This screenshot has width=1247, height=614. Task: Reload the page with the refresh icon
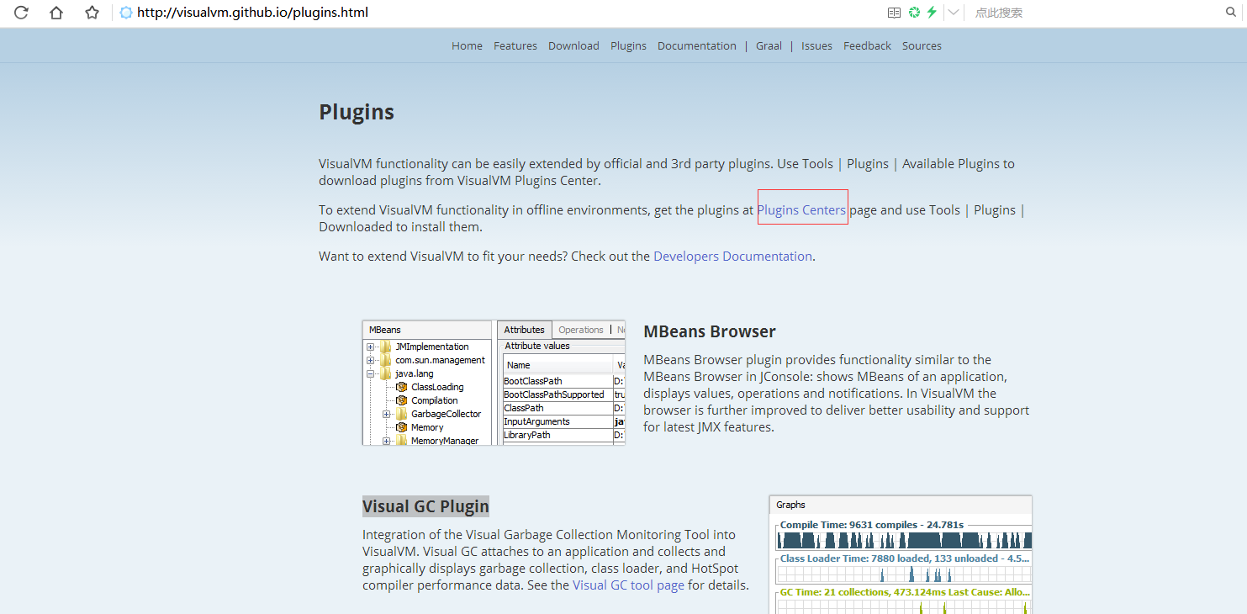[x=21, y=13]
